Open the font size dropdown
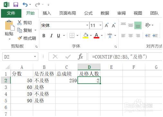 point(101,25)
